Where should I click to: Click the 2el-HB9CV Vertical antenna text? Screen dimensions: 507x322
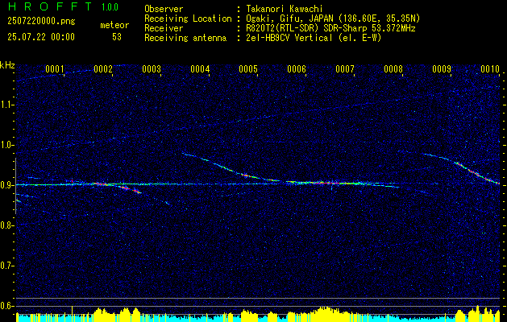coord(314,38)
